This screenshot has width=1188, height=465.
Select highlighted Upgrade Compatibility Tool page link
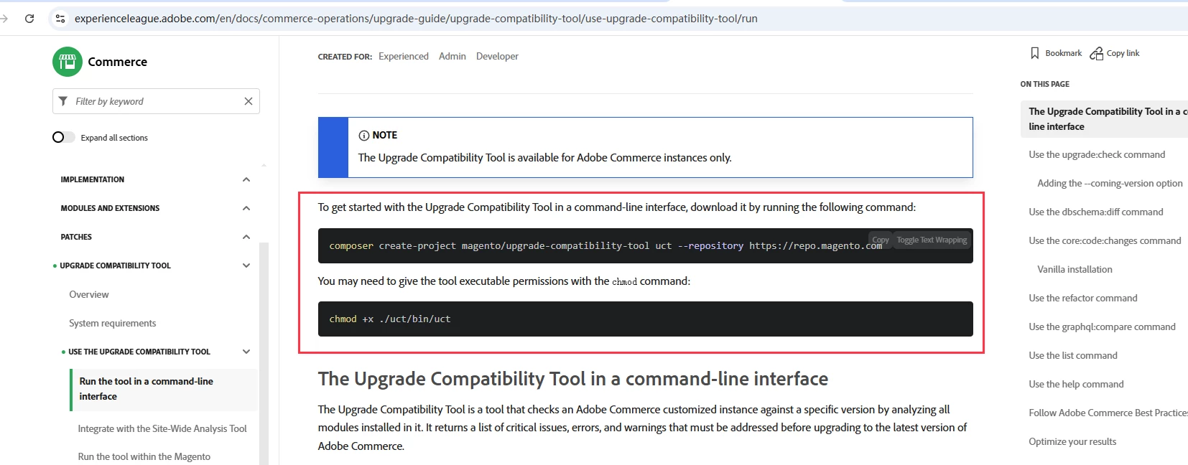(1104, 118)
